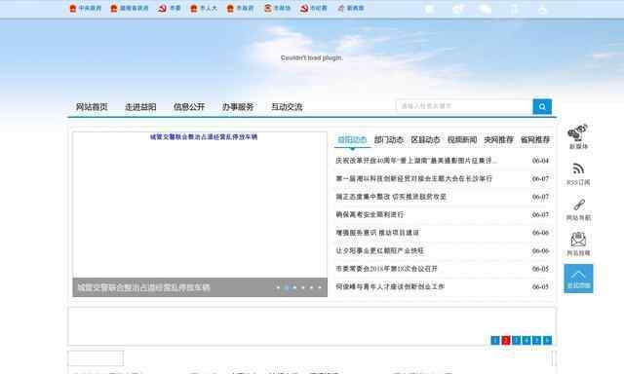Click the faint Weibo icon in header
This screenshot has height=374, width=624.
click(x=457, y=9)
